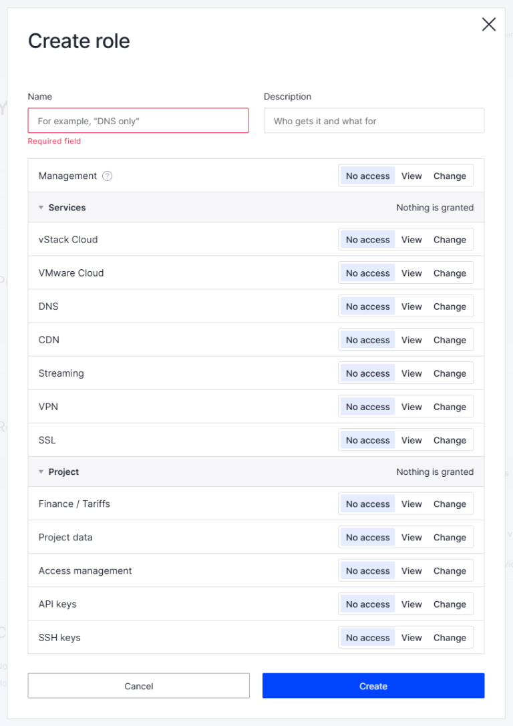The height and width of the screenshot is (726, 513).
Task: Click the blue Create button
Action: (x=373, y=686)
